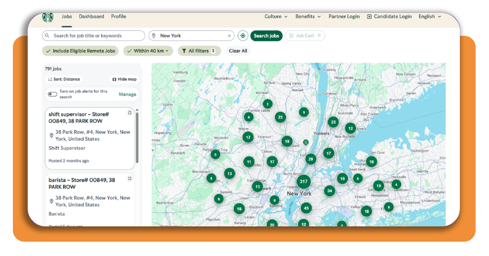
Task: Use my current location target icon
Action: [243, 35]
